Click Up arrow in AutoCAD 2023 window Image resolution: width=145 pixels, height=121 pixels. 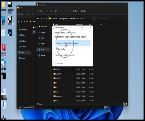click(47, 18)
